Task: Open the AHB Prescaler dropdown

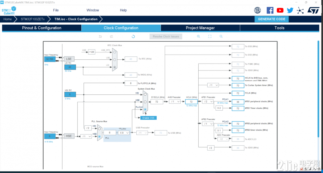Action: tap(175, 102)
